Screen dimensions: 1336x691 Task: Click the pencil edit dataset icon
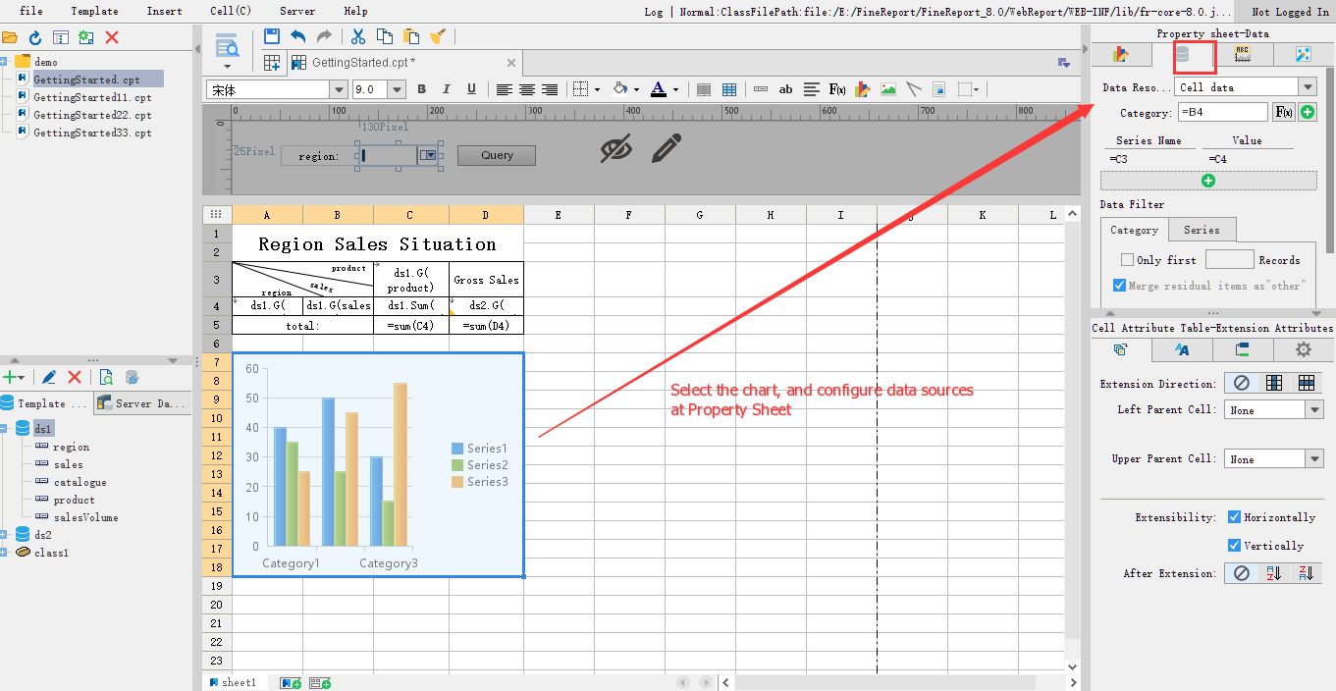tap(48, 377)
